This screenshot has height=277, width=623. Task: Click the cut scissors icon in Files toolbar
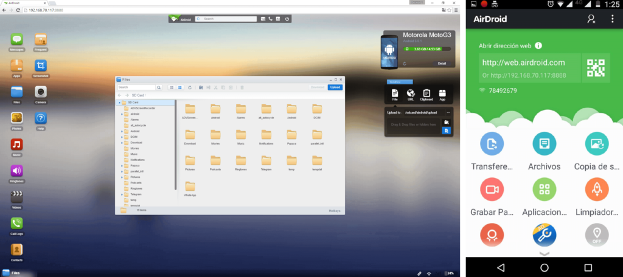(x=216, y=87)
